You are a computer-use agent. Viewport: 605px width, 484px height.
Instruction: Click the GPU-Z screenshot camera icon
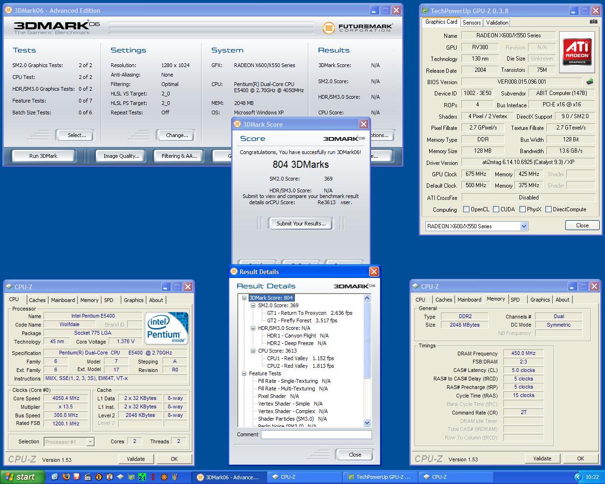593,22
